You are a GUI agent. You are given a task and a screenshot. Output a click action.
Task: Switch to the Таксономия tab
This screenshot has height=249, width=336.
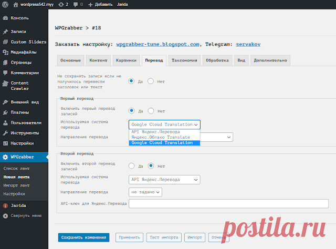[184, 60]
